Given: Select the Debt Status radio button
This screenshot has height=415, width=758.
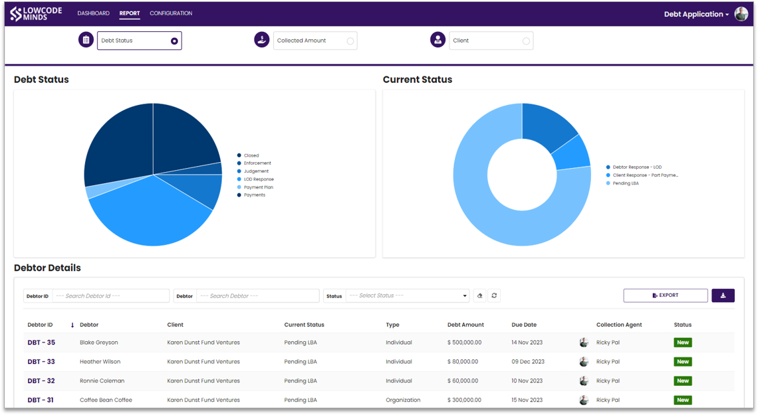Looking at the screenshot, I should (174, 41).
